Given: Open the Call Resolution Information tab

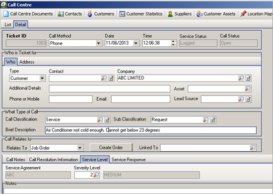Looking at the screenshot, I should [53, 160].
